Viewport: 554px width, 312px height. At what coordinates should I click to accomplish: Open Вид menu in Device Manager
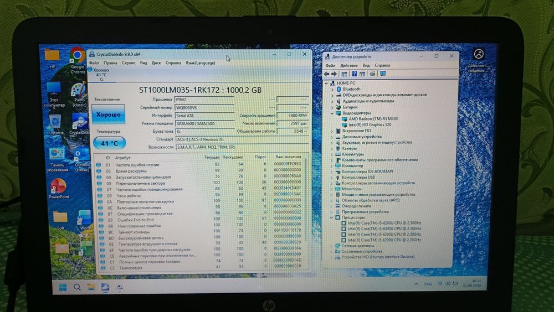[x=366, y=65]
